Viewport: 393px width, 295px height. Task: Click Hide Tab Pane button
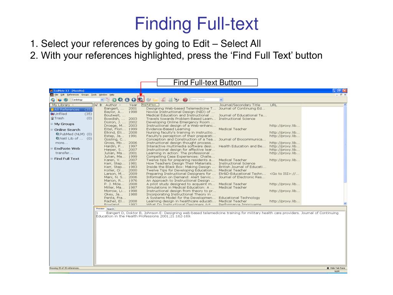(336, 268)
